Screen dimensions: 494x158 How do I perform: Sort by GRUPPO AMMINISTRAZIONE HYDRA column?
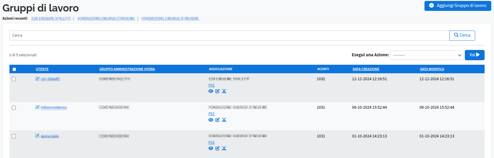coord(127,69)
